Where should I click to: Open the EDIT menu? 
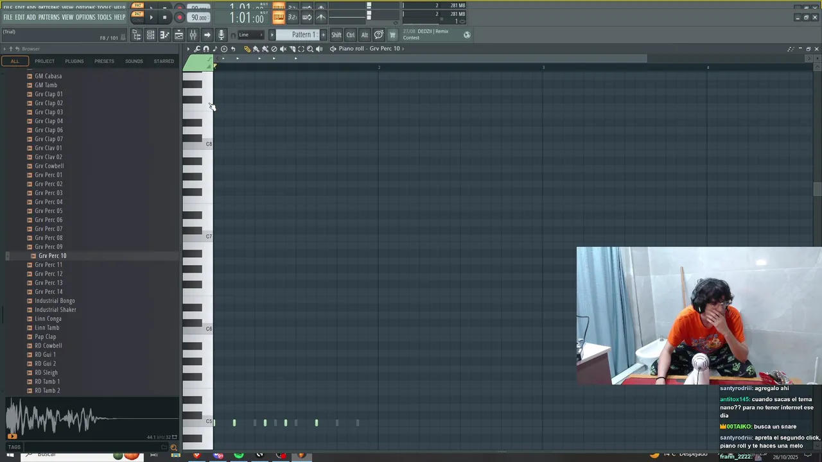pos(20,17)
